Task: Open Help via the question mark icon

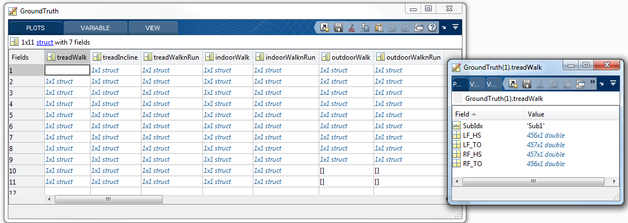Action: (x=432, y=27)
